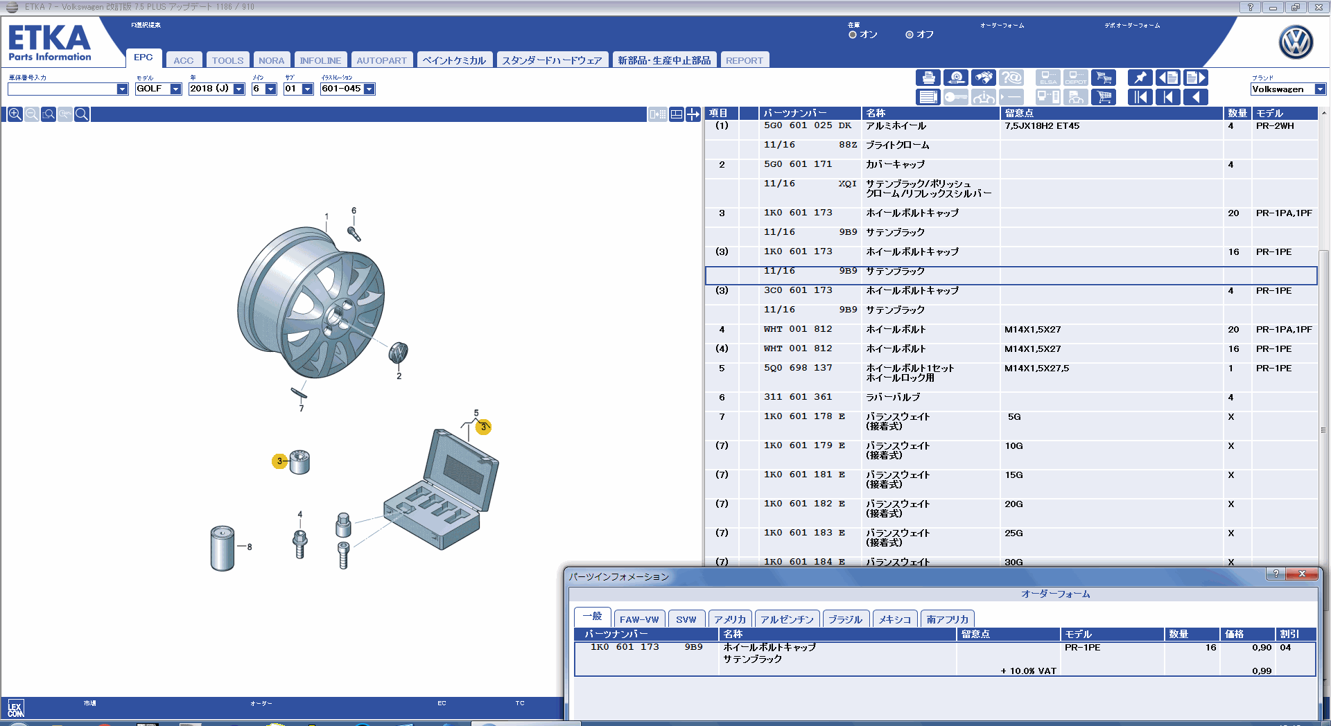This screenshot has width=1331, height=726.
Task: Click the デポオーダーフォーム header button
Action: (x=1132, y=26)
